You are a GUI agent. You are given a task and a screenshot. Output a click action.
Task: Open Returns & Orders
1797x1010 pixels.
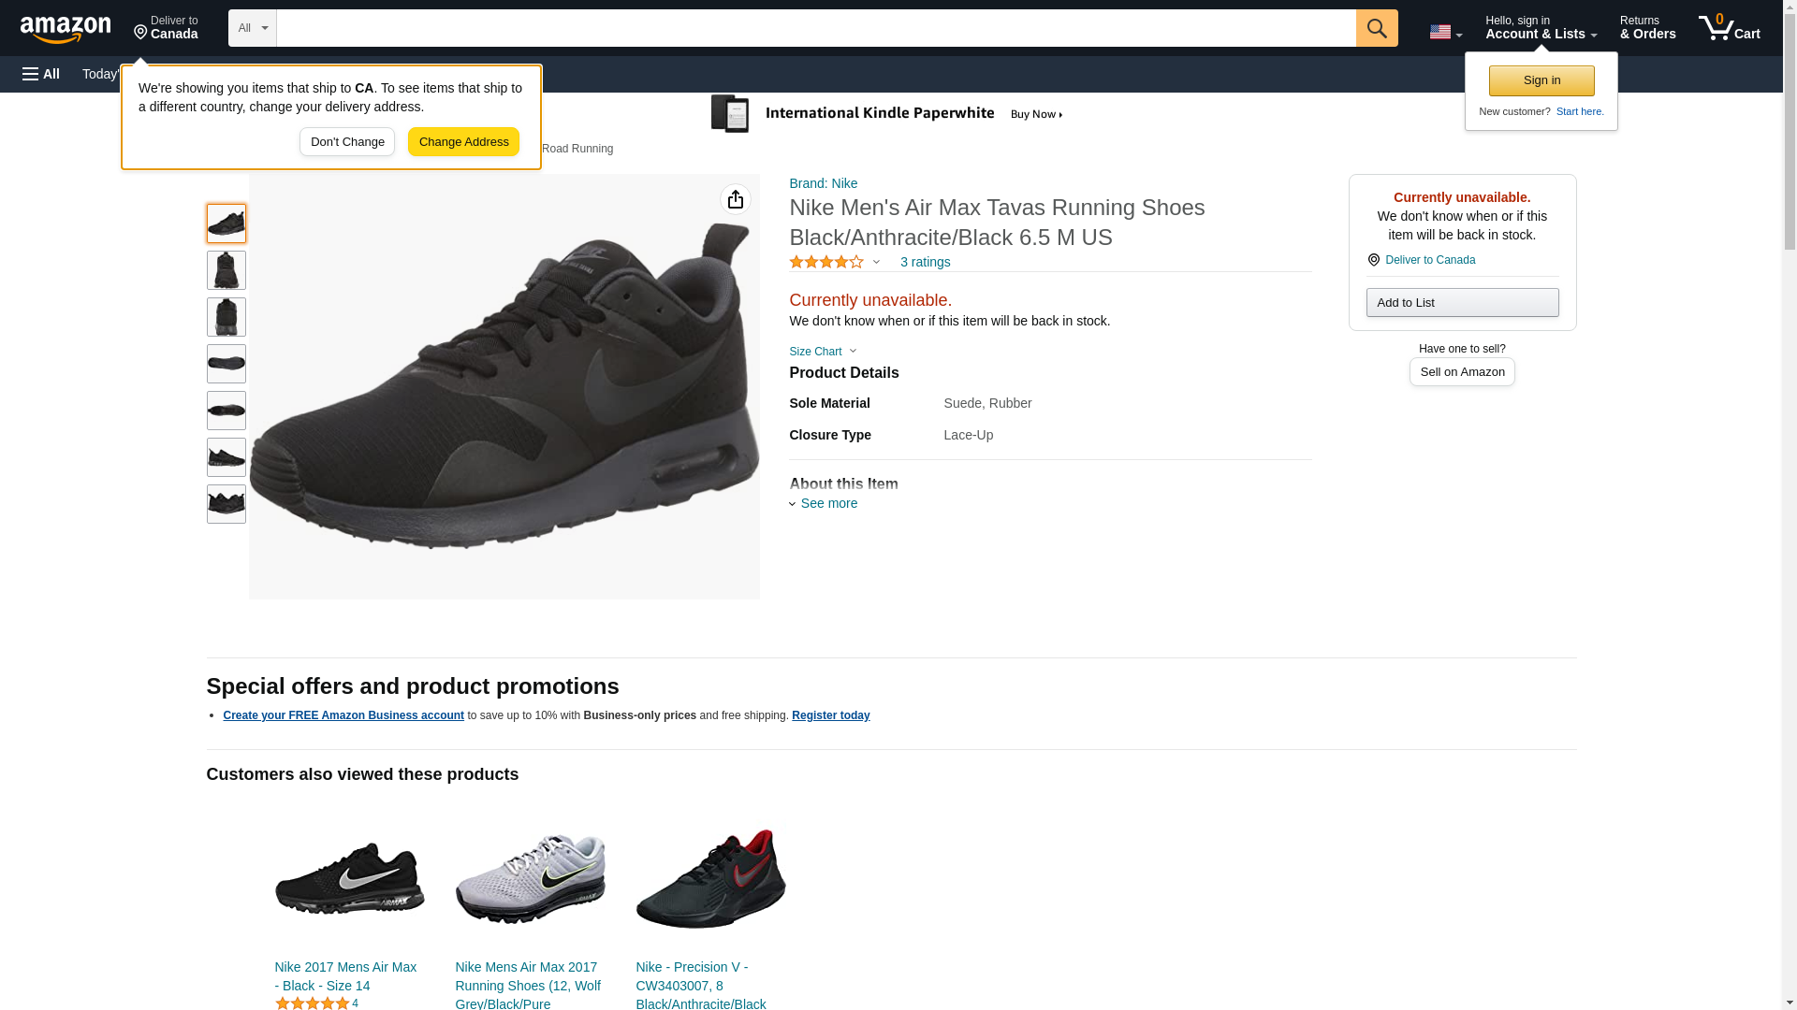(1647, 28)
